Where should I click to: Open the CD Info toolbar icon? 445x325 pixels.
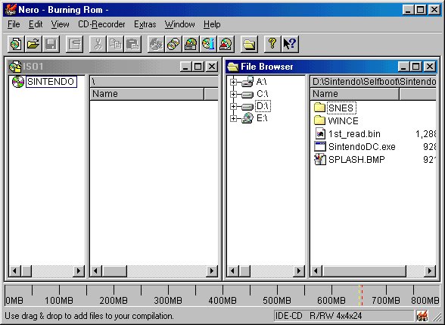(x=208, y=44)
